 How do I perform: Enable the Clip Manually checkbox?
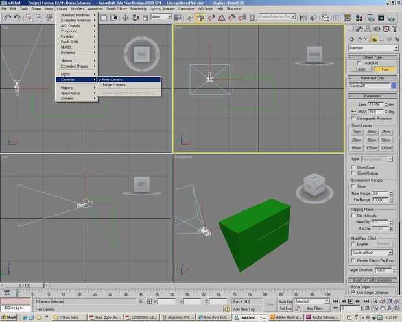(x=353, y=216)
